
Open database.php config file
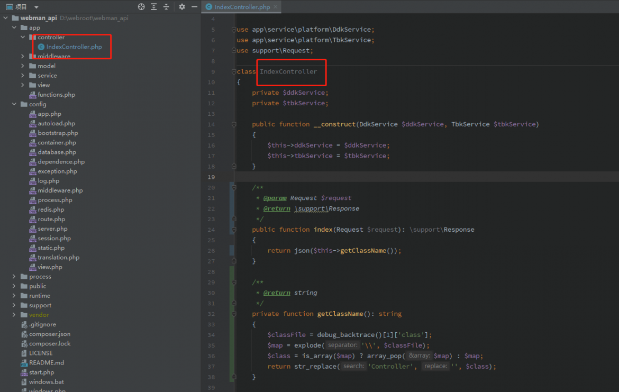[x=57, y=152]
